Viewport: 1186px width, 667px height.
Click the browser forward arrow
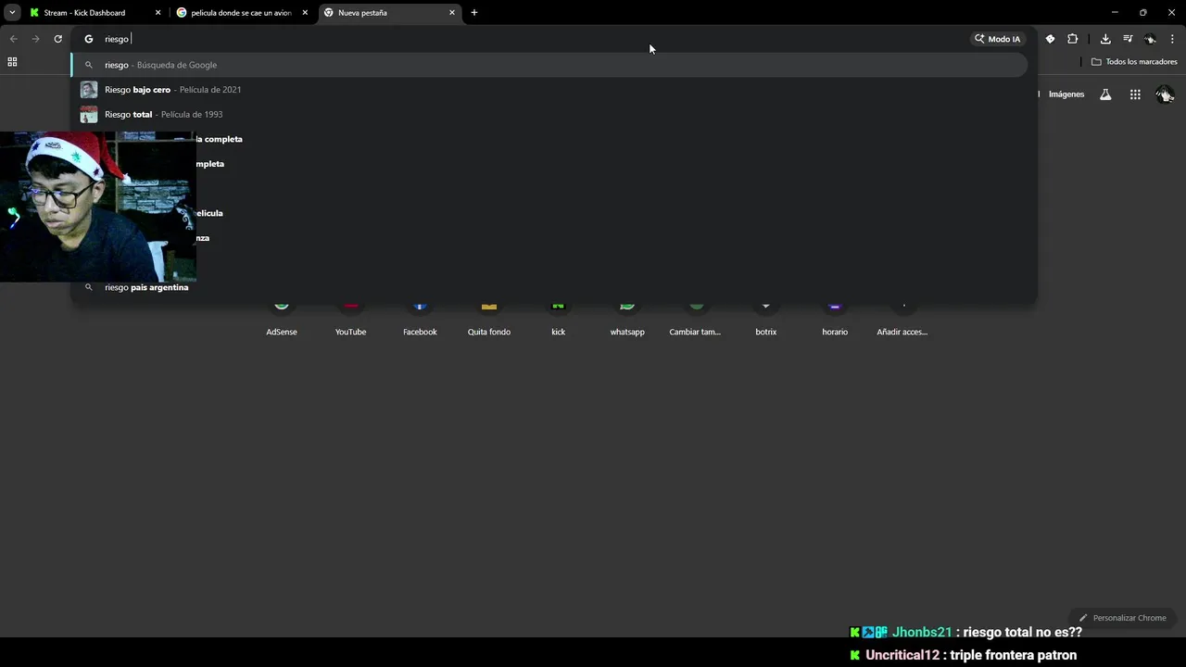(x=35, y=39)
